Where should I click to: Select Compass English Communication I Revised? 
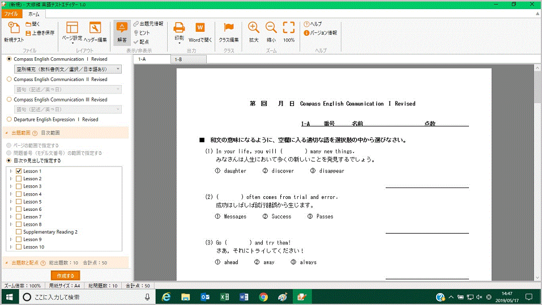click(9, 59)
